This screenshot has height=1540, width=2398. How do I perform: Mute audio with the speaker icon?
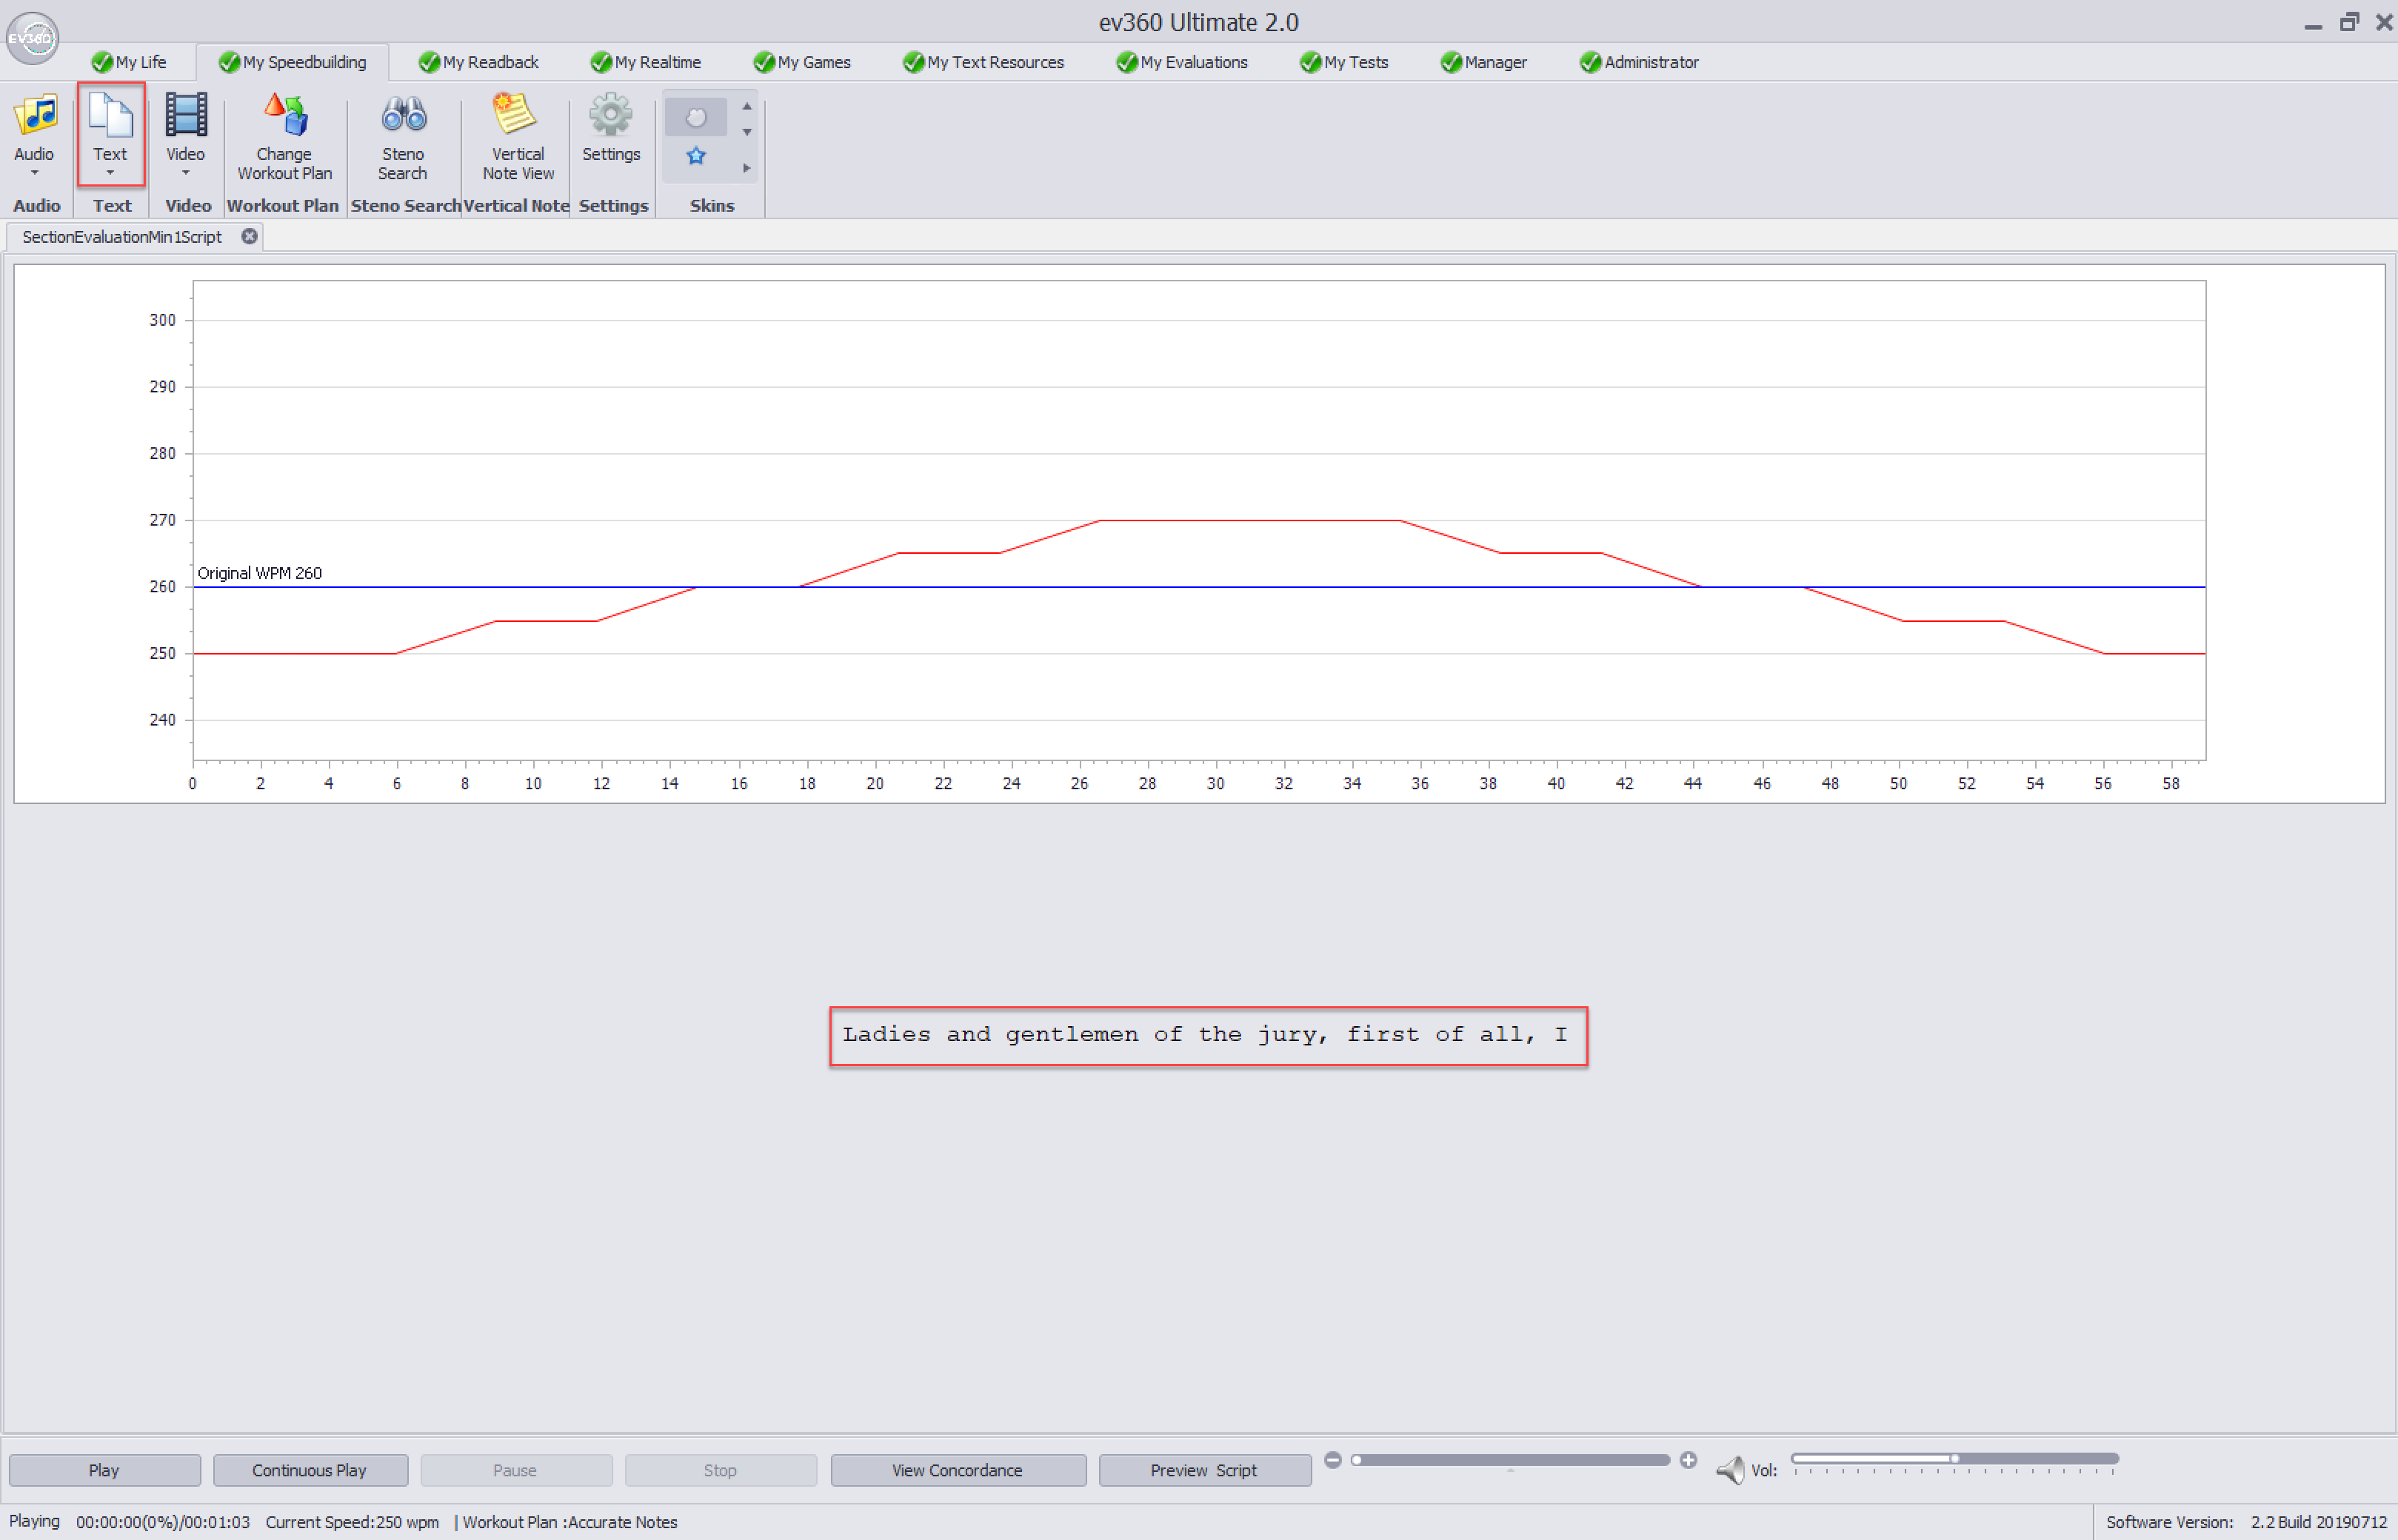tap(1730, 1469)
